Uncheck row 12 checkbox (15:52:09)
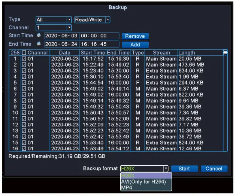Screen dimensions: 236x196 coord(24,125)
